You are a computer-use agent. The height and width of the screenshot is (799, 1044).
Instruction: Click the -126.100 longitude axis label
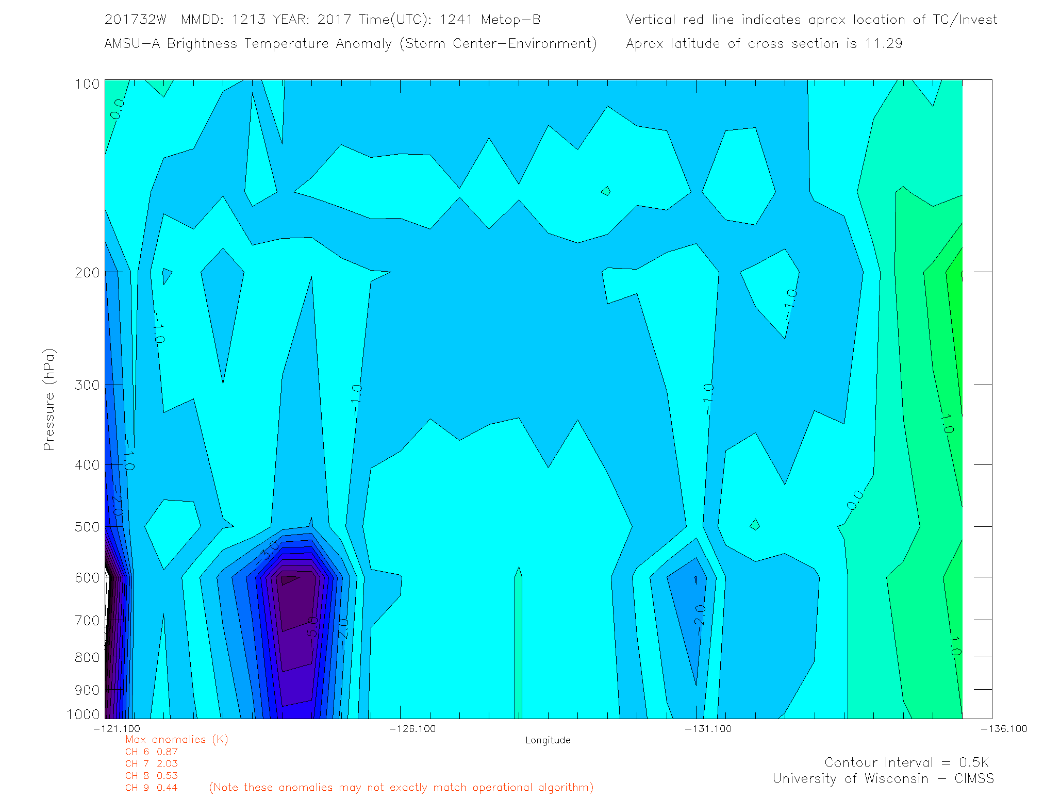pyautogui.click(x=412, y=728)
